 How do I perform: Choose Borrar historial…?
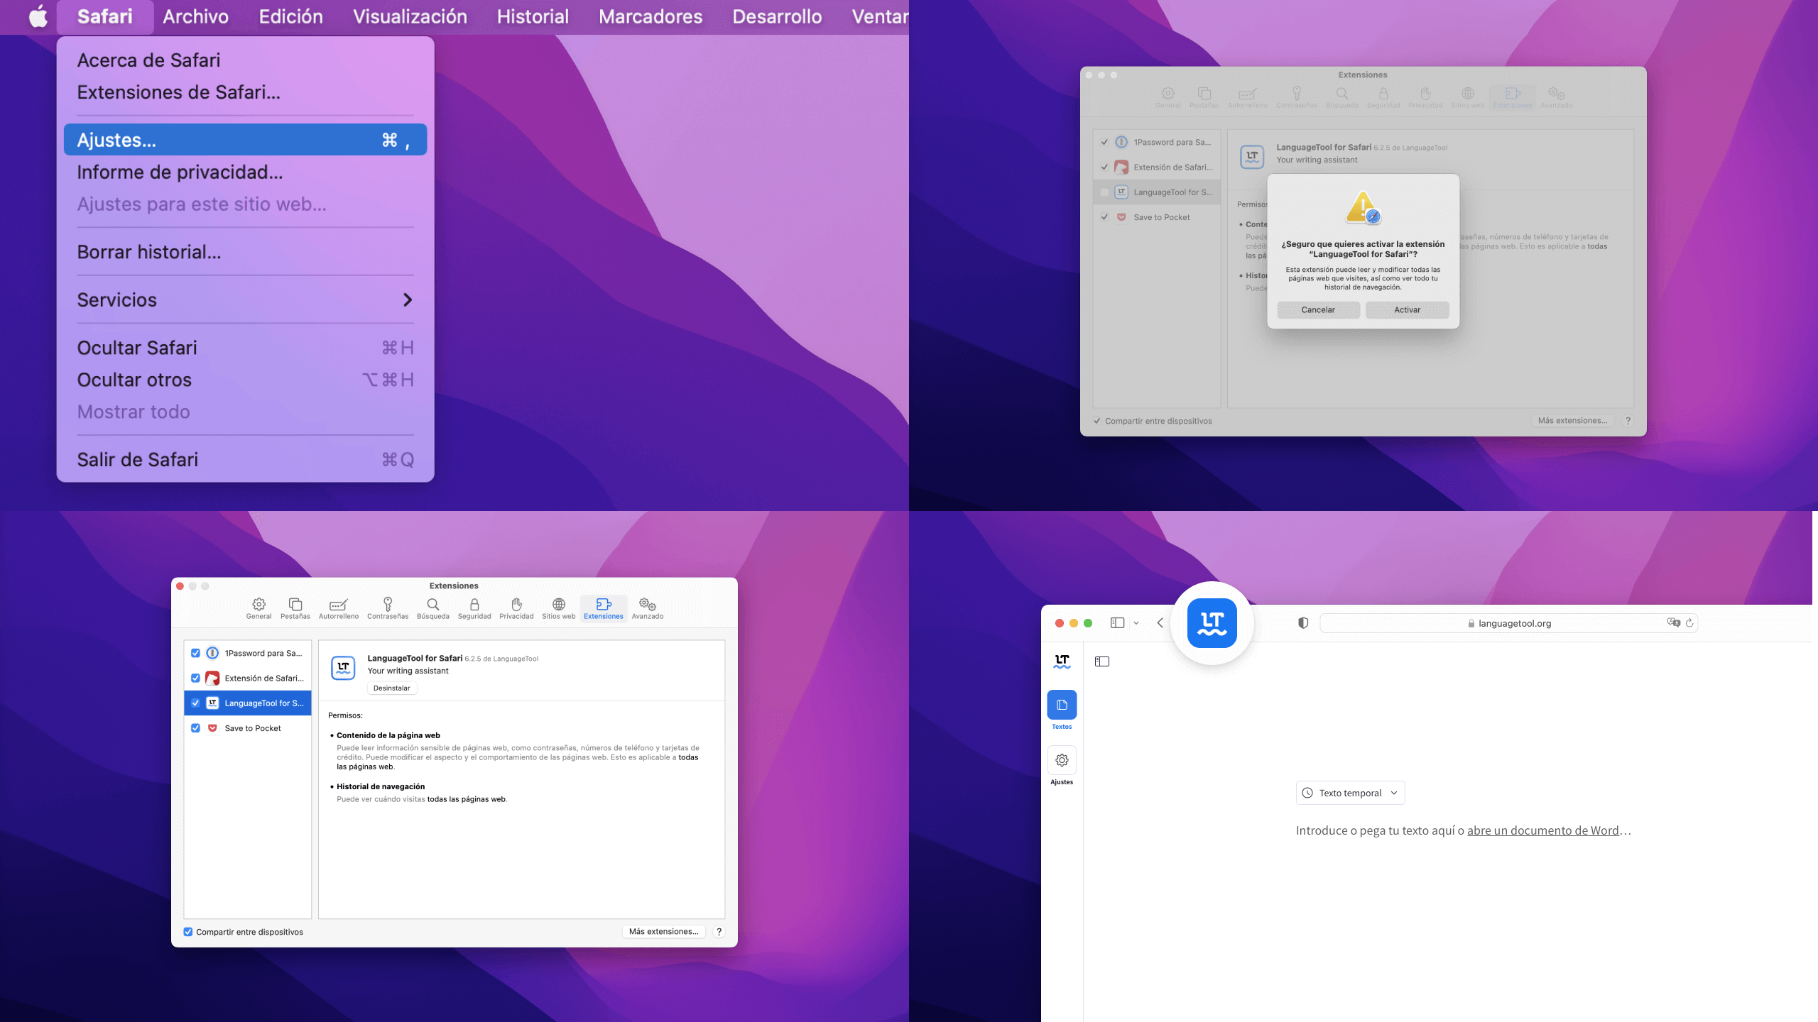click(x=245, y=252)
